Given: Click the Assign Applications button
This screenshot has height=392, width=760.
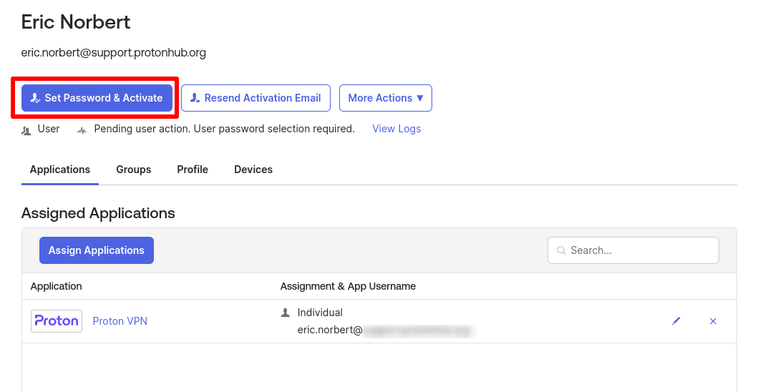Looking at the screenshot, I should 97,250.
